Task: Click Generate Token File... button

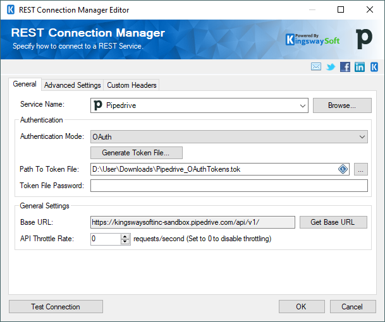Action: pyautogui.click(x=137, y=153)
